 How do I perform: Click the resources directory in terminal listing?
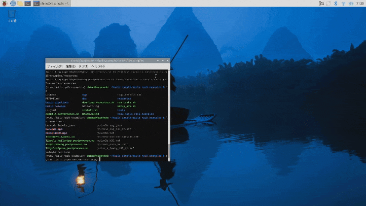124,98
